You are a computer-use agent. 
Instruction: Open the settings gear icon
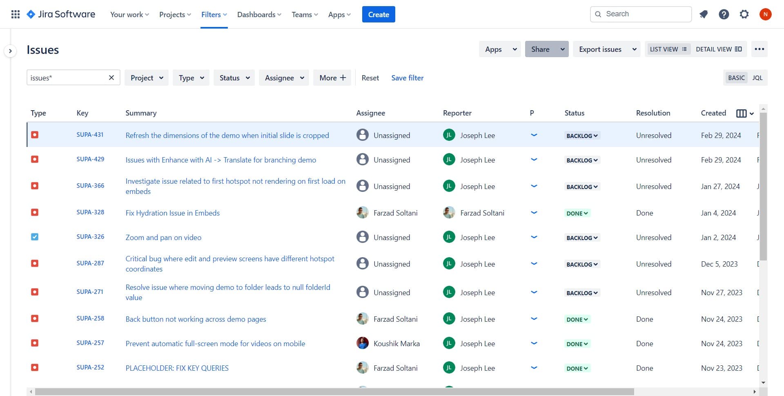[x=744, y=14]
